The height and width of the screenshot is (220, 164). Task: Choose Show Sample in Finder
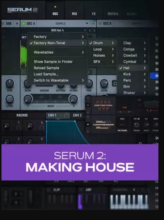58,61
